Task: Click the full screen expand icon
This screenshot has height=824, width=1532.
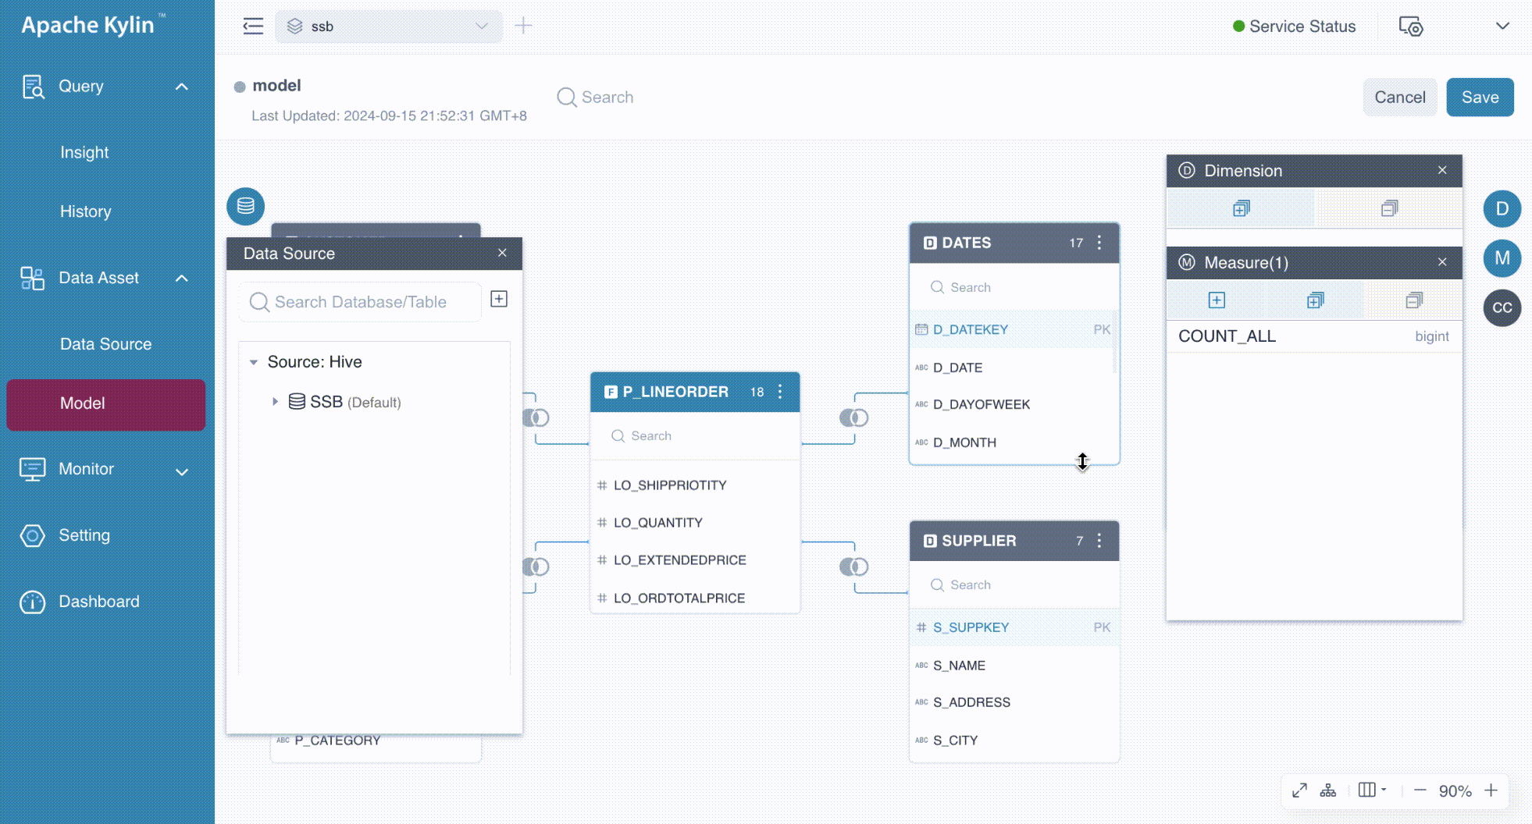Action: tap(1299, 790)
